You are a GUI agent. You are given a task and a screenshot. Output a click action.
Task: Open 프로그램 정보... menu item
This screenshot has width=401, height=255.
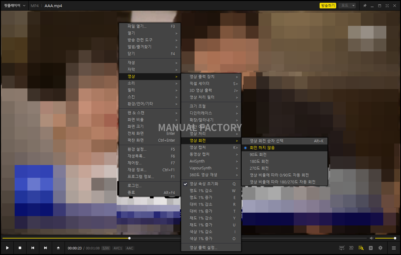click(150, 177)
